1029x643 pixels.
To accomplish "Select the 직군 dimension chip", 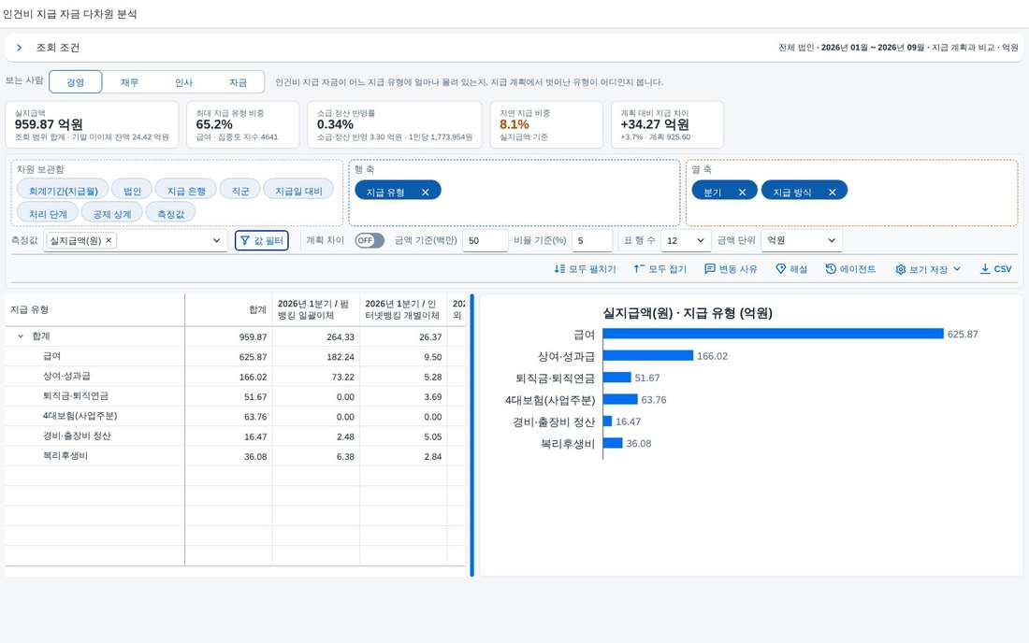I will point(240,191).
